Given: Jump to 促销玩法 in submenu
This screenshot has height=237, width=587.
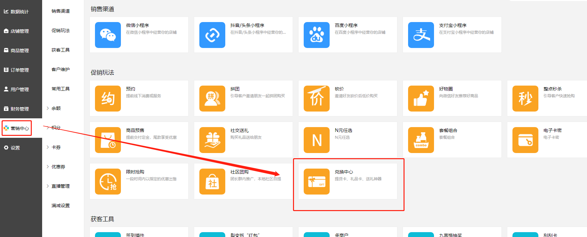Looking at the screenshot, I should pyautogui.click(x=61, y=30).
